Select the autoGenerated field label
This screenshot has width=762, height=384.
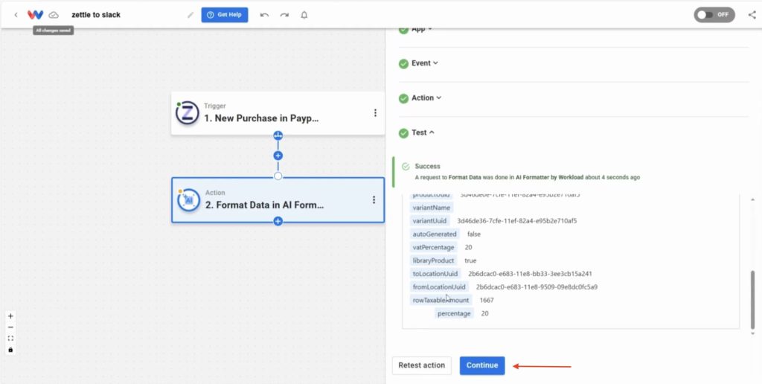click(x=435, y=234)
